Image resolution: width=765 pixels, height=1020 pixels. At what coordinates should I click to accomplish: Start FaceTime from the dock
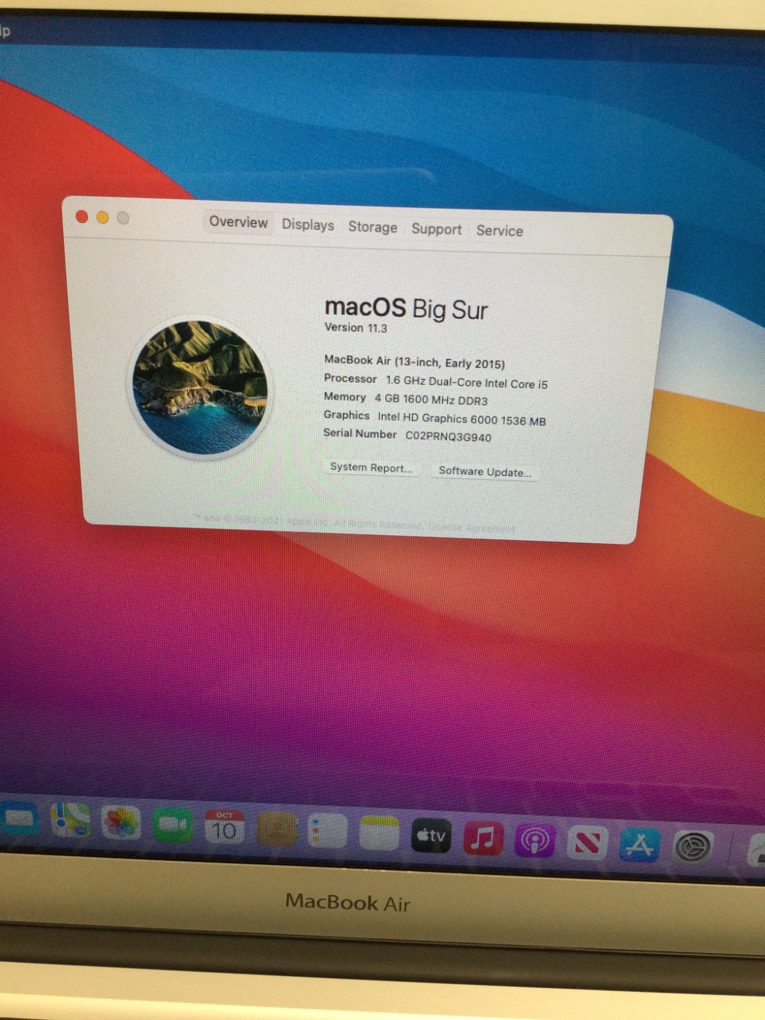point(173,824)
